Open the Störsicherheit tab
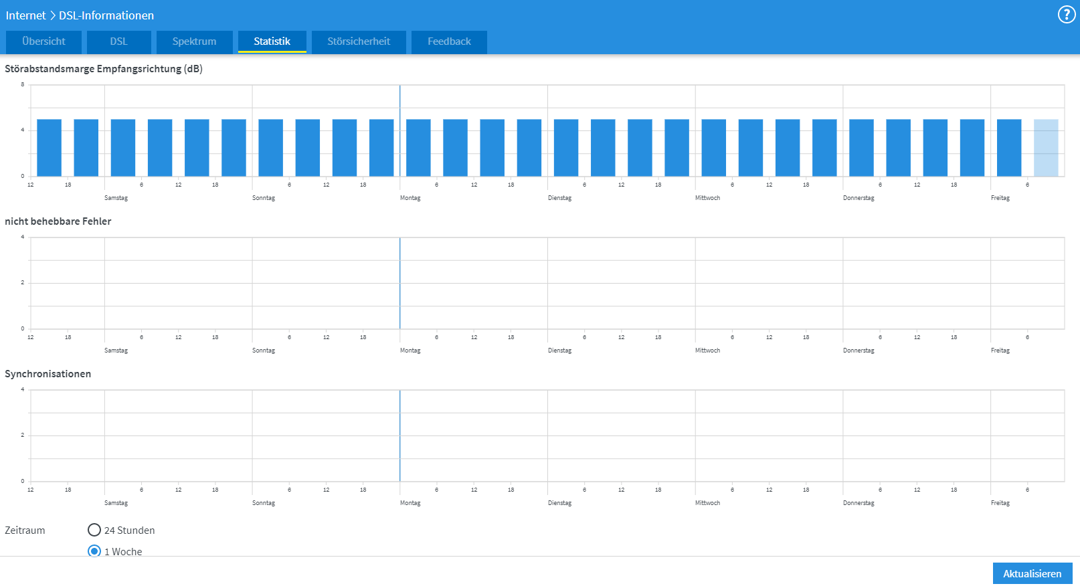The width and height of the screenshot is (1080, 586). [x=359, y=41]
